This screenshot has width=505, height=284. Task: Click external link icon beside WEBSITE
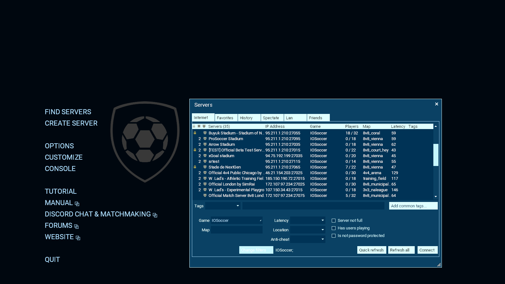[78, 238]
